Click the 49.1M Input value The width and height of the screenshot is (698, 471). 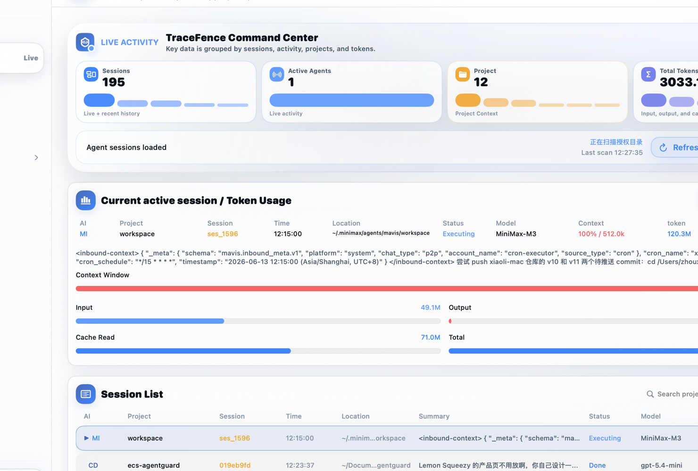(430, 307)
